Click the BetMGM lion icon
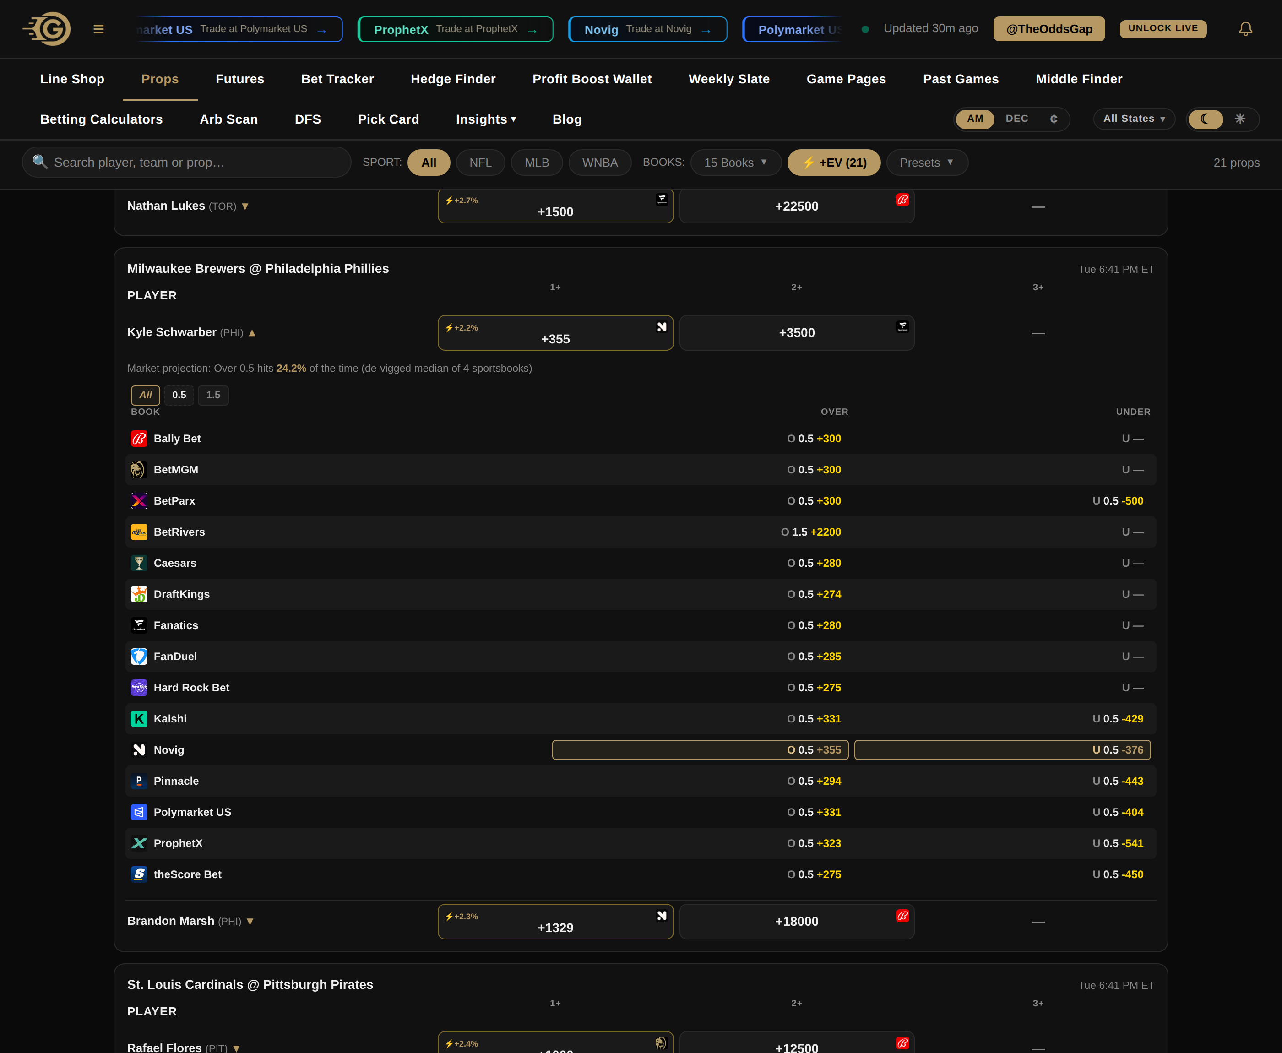The image size is (1282, 1053). pyautogui.click(x=139, y=469)
